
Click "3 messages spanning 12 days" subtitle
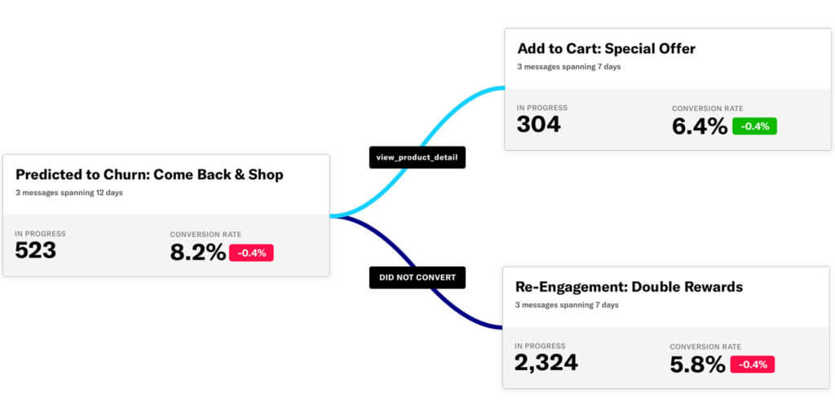coord(68,193)
